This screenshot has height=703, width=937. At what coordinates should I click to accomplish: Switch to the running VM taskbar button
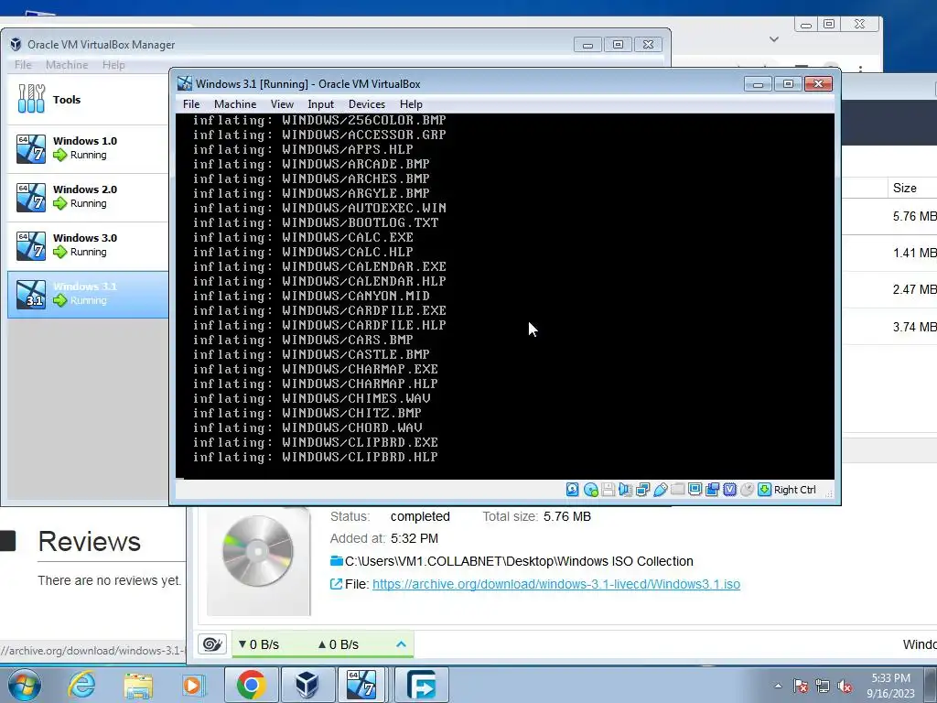[x=362, y=685]
